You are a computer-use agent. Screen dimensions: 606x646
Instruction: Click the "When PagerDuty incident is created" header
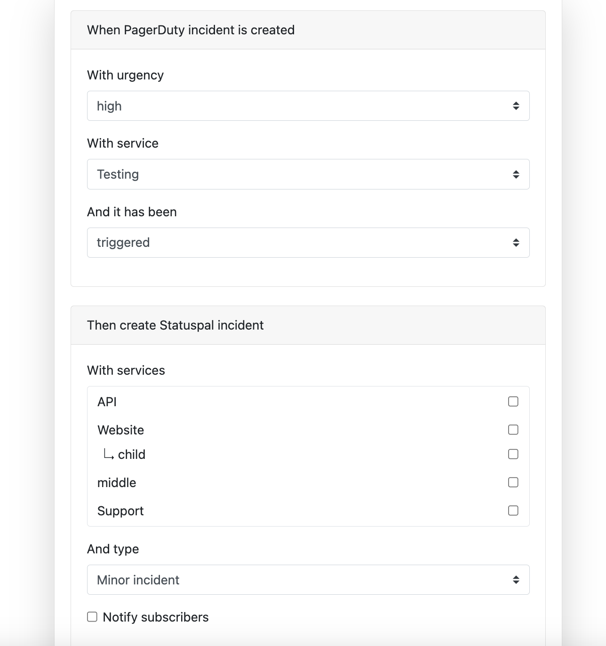pyautogui.click(x=191, y=30)
